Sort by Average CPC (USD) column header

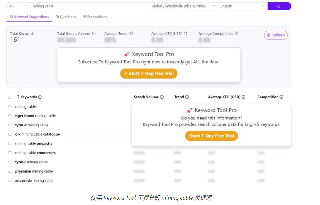224,97
